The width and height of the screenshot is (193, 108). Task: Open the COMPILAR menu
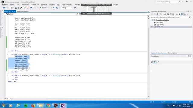[x=35, y=5]
